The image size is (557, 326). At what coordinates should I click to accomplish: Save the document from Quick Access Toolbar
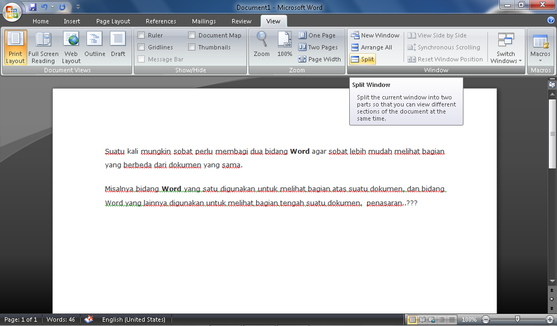(33, 7)
